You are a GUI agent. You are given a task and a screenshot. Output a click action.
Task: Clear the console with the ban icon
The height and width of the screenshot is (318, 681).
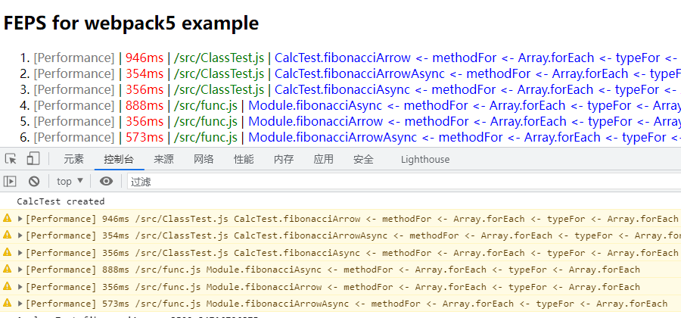click(x=34, y=181)
